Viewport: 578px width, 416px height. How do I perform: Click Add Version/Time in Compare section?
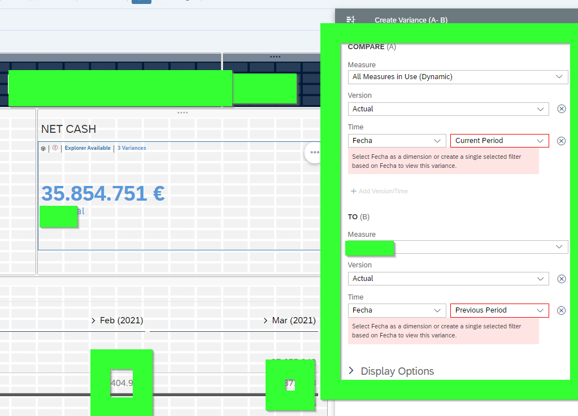(379, 191)
